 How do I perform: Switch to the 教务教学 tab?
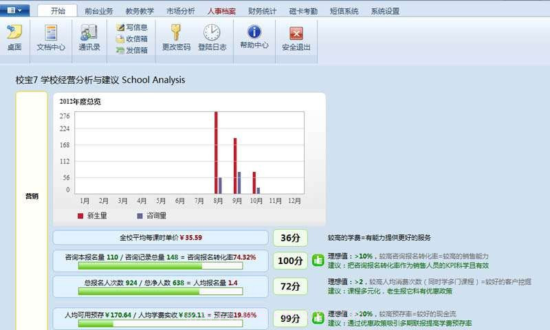tap(140, 11)
